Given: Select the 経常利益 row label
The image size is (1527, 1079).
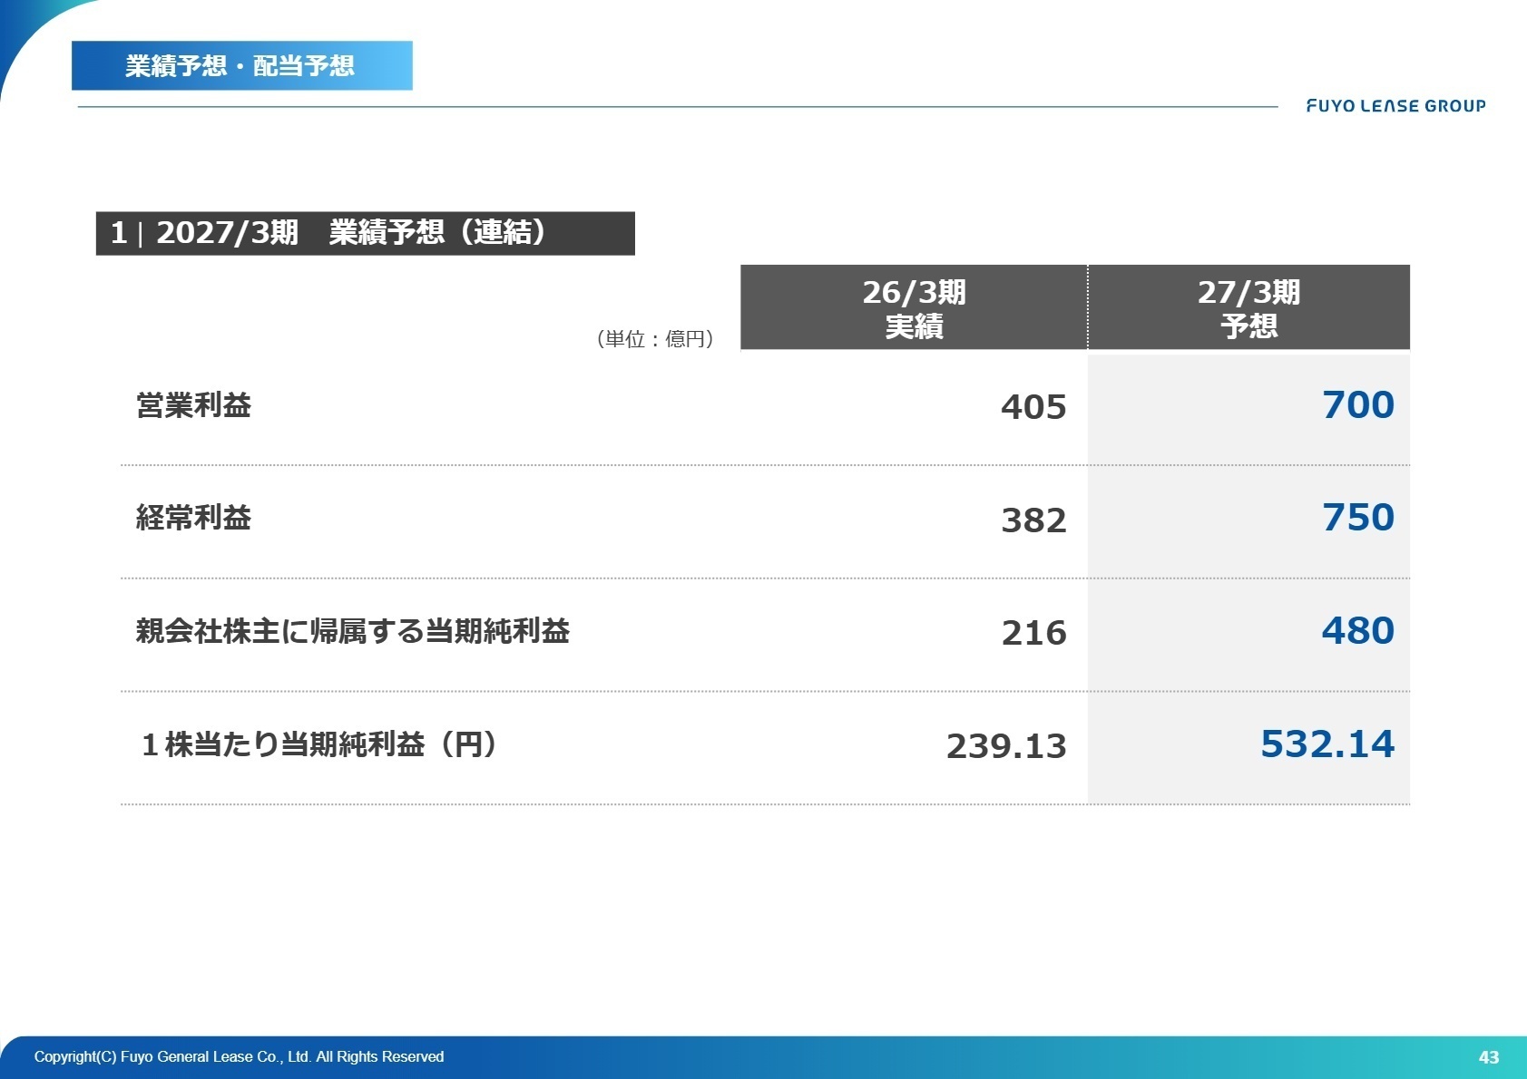Looking at the screenshot, I should click(193, 518).
